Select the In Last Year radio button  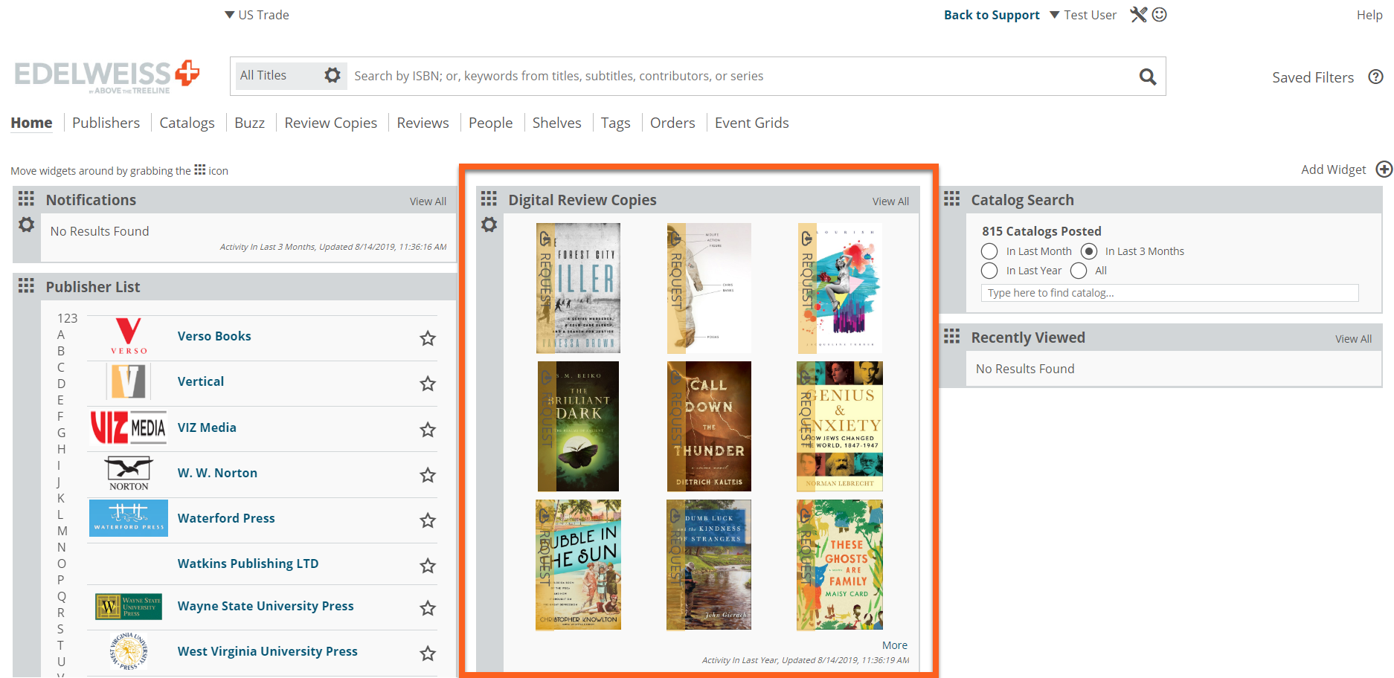click(x=989, y=271)
